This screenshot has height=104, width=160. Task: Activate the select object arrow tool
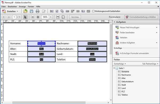click(x=25, y=17)
